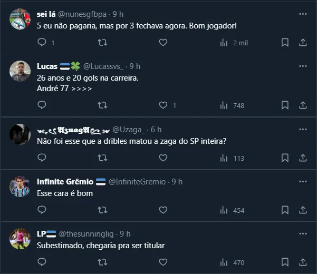Retweet Lucas's post about André 77
Image resolution: width=317 pixels, height=274 pixels.
(103, 105)
